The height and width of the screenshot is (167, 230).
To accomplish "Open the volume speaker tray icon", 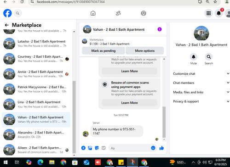I will pyautogui.click(x=204, y=162).
